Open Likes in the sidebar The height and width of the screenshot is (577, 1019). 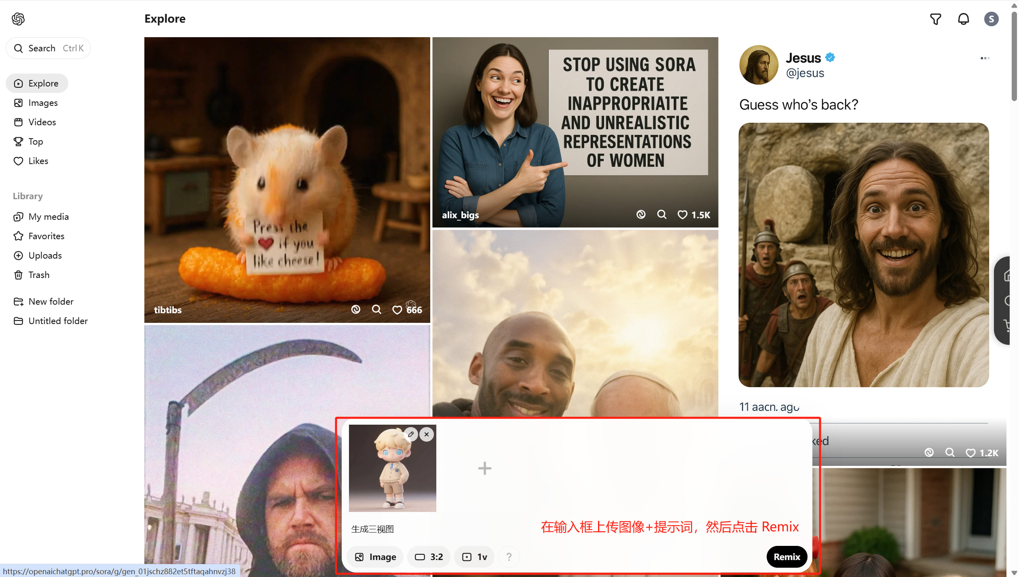[31, 161]
